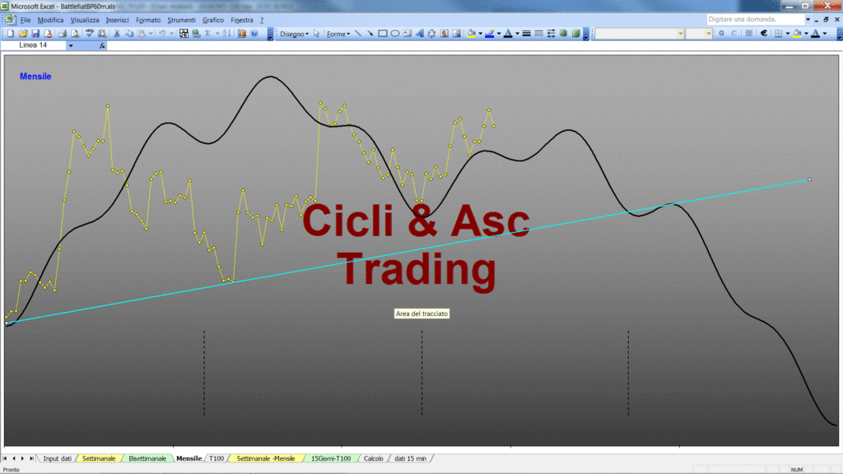
Task: Insert a text box
Action: [x=408, y=33]
